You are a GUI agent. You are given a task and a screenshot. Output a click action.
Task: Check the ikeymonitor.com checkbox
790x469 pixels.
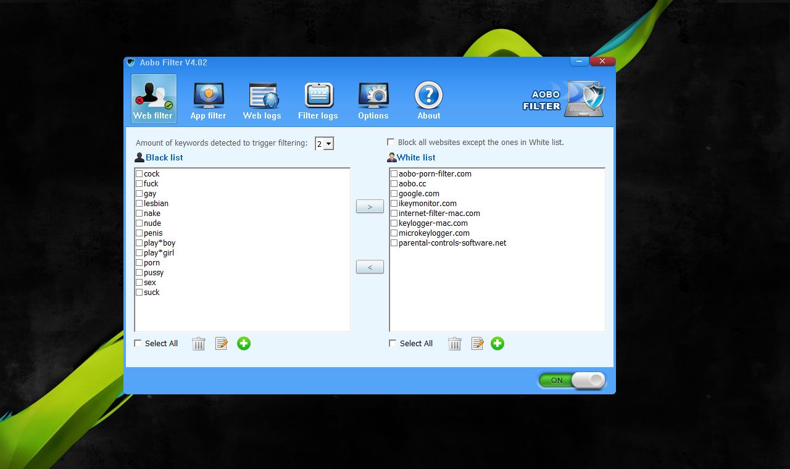pyautogui.click(x=394, y=204)
